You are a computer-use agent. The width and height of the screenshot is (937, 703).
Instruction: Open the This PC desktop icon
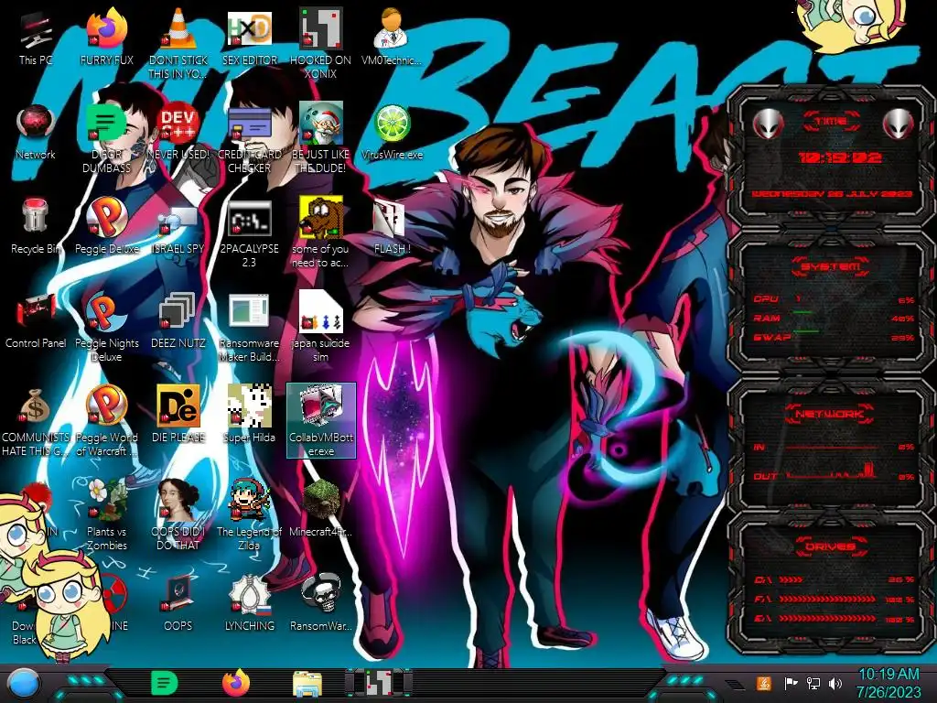coord(36,37)
